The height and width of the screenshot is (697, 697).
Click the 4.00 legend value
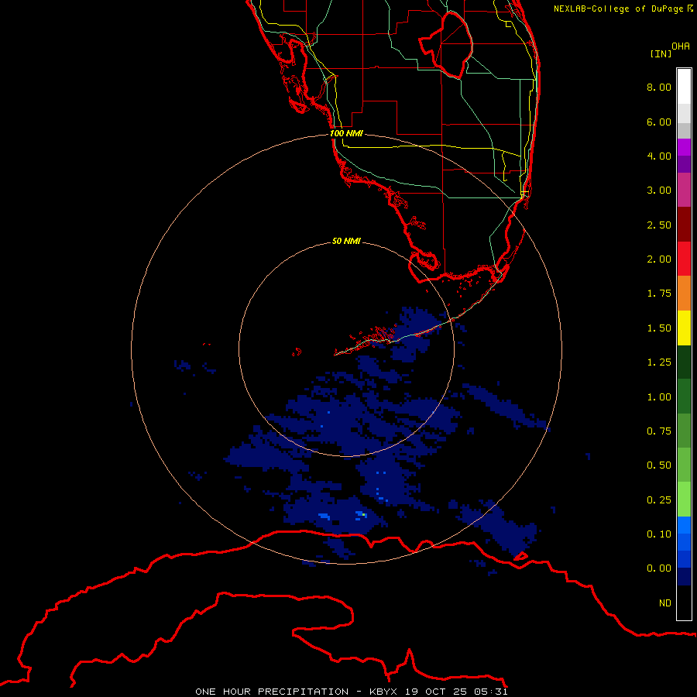[659, 156]
